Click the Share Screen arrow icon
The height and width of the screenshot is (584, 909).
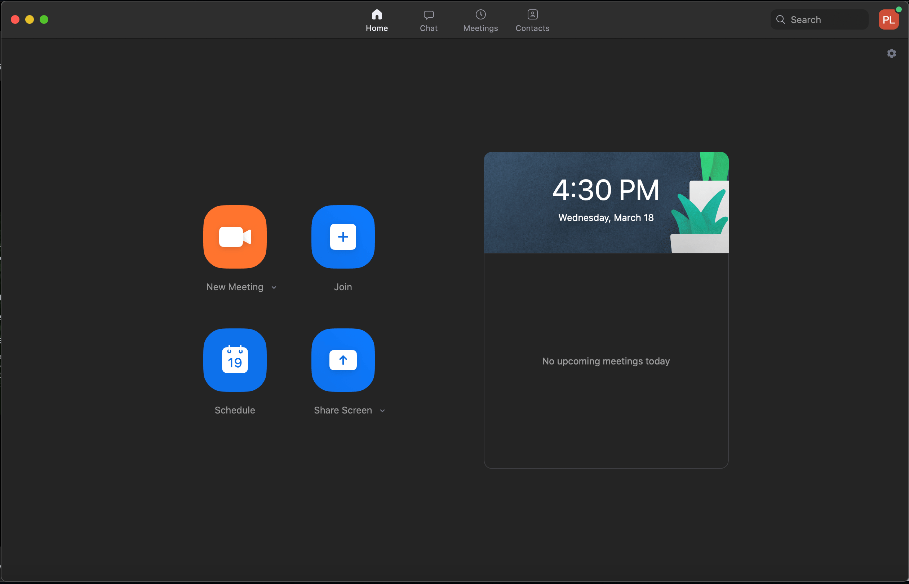pos(343,360)
